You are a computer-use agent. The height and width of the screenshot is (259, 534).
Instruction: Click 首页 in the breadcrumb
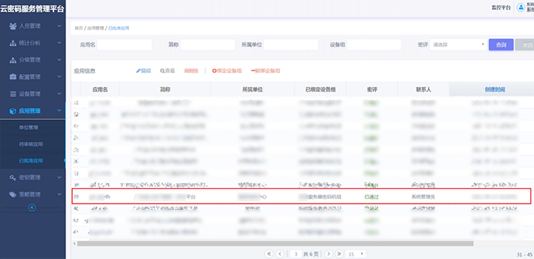coord(78,28)
